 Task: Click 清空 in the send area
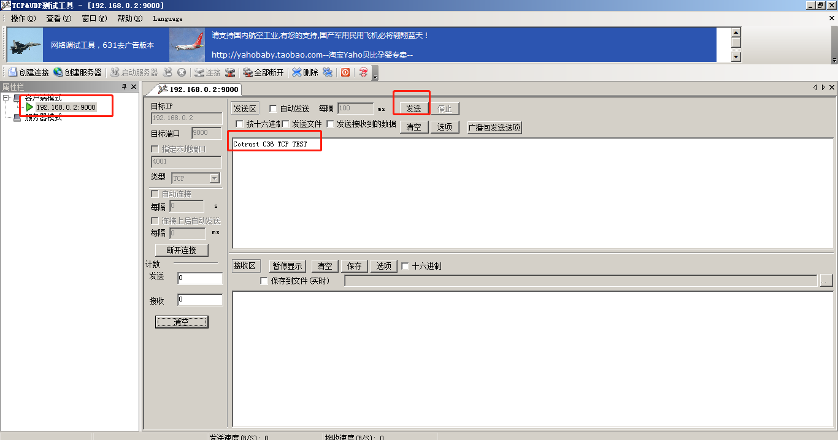point(414,127)
